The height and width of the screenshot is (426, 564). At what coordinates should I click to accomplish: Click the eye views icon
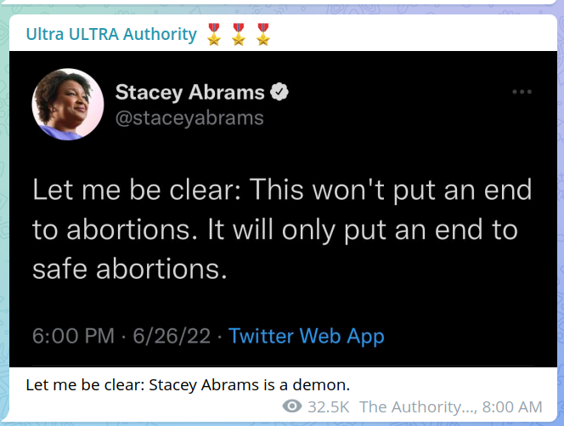coord(293,406)
